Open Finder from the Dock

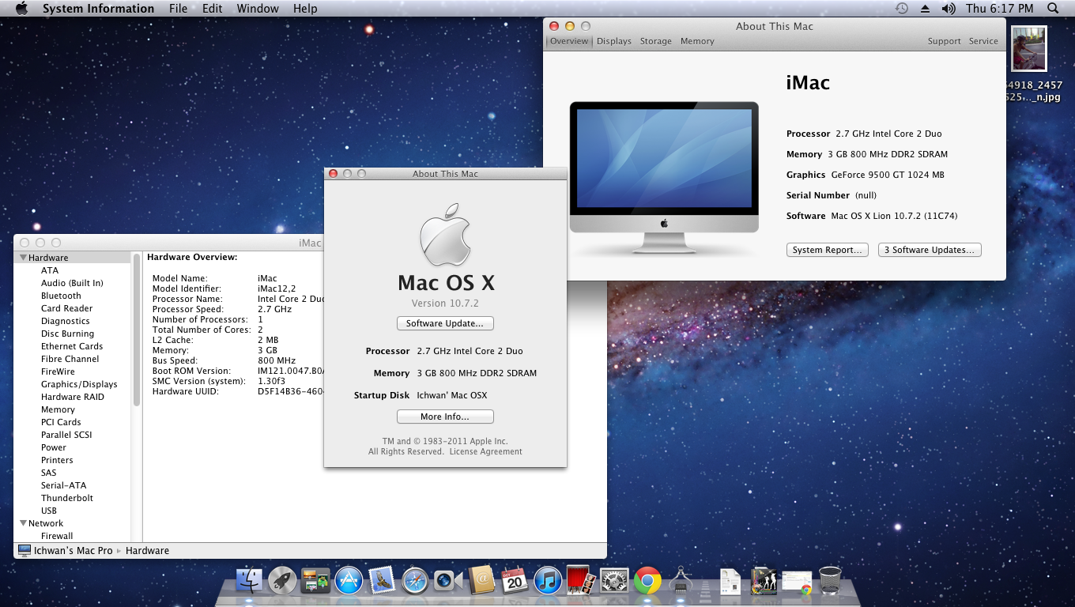(249, 582)
